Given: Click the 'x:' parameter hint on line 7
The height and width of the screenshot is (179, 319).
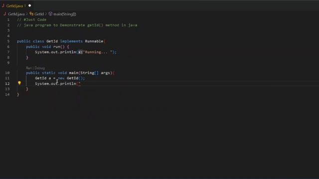Looking at the screenshot, I should (x=80, y=52).
